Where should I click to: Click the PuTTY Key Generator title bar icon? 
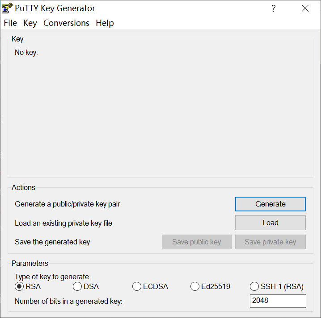click(x=7, y=8)
